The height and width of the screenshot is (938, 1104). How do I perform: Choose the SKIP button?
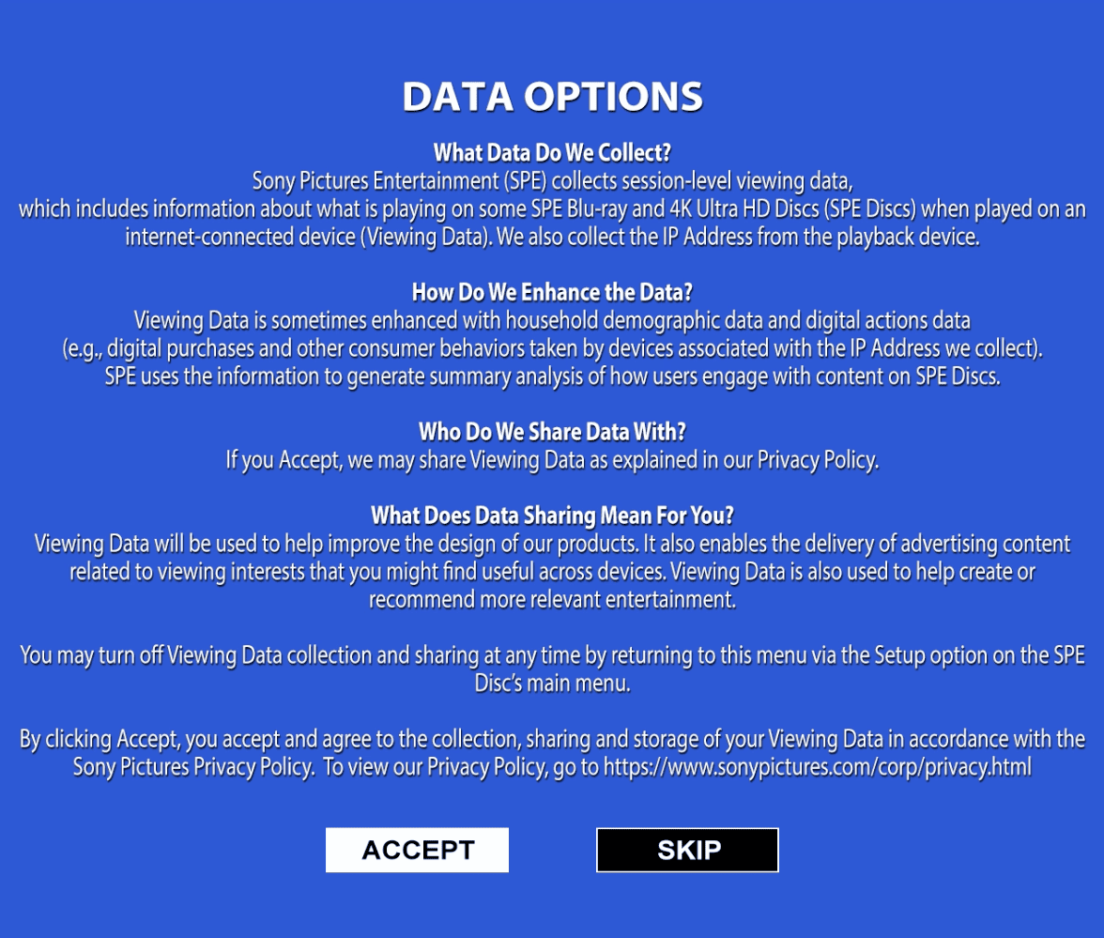coord(687,850)
